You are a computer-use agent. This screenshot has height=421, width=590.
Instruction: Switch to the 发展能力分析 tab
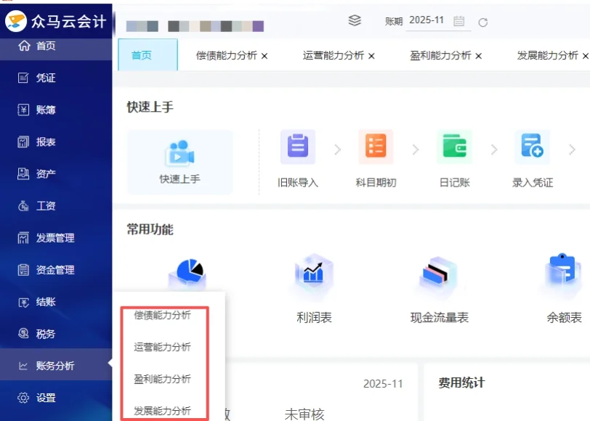pos(547,56)
